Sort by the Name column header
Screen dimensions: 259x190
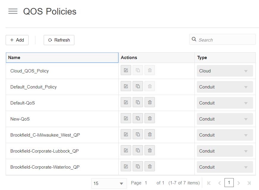pos(62,58)
